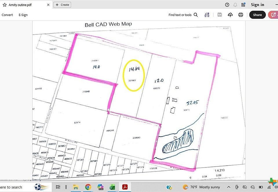This screenshot has height=192, width=278.
Task: Click parcel label 460245
Action: (80, 175)
